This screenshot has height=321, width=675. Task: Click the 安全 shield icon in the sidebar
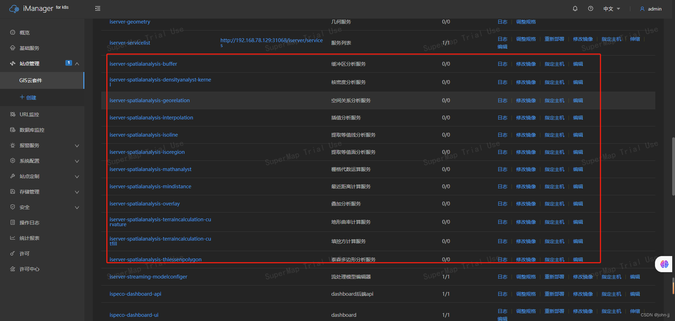tap(13, 207)
